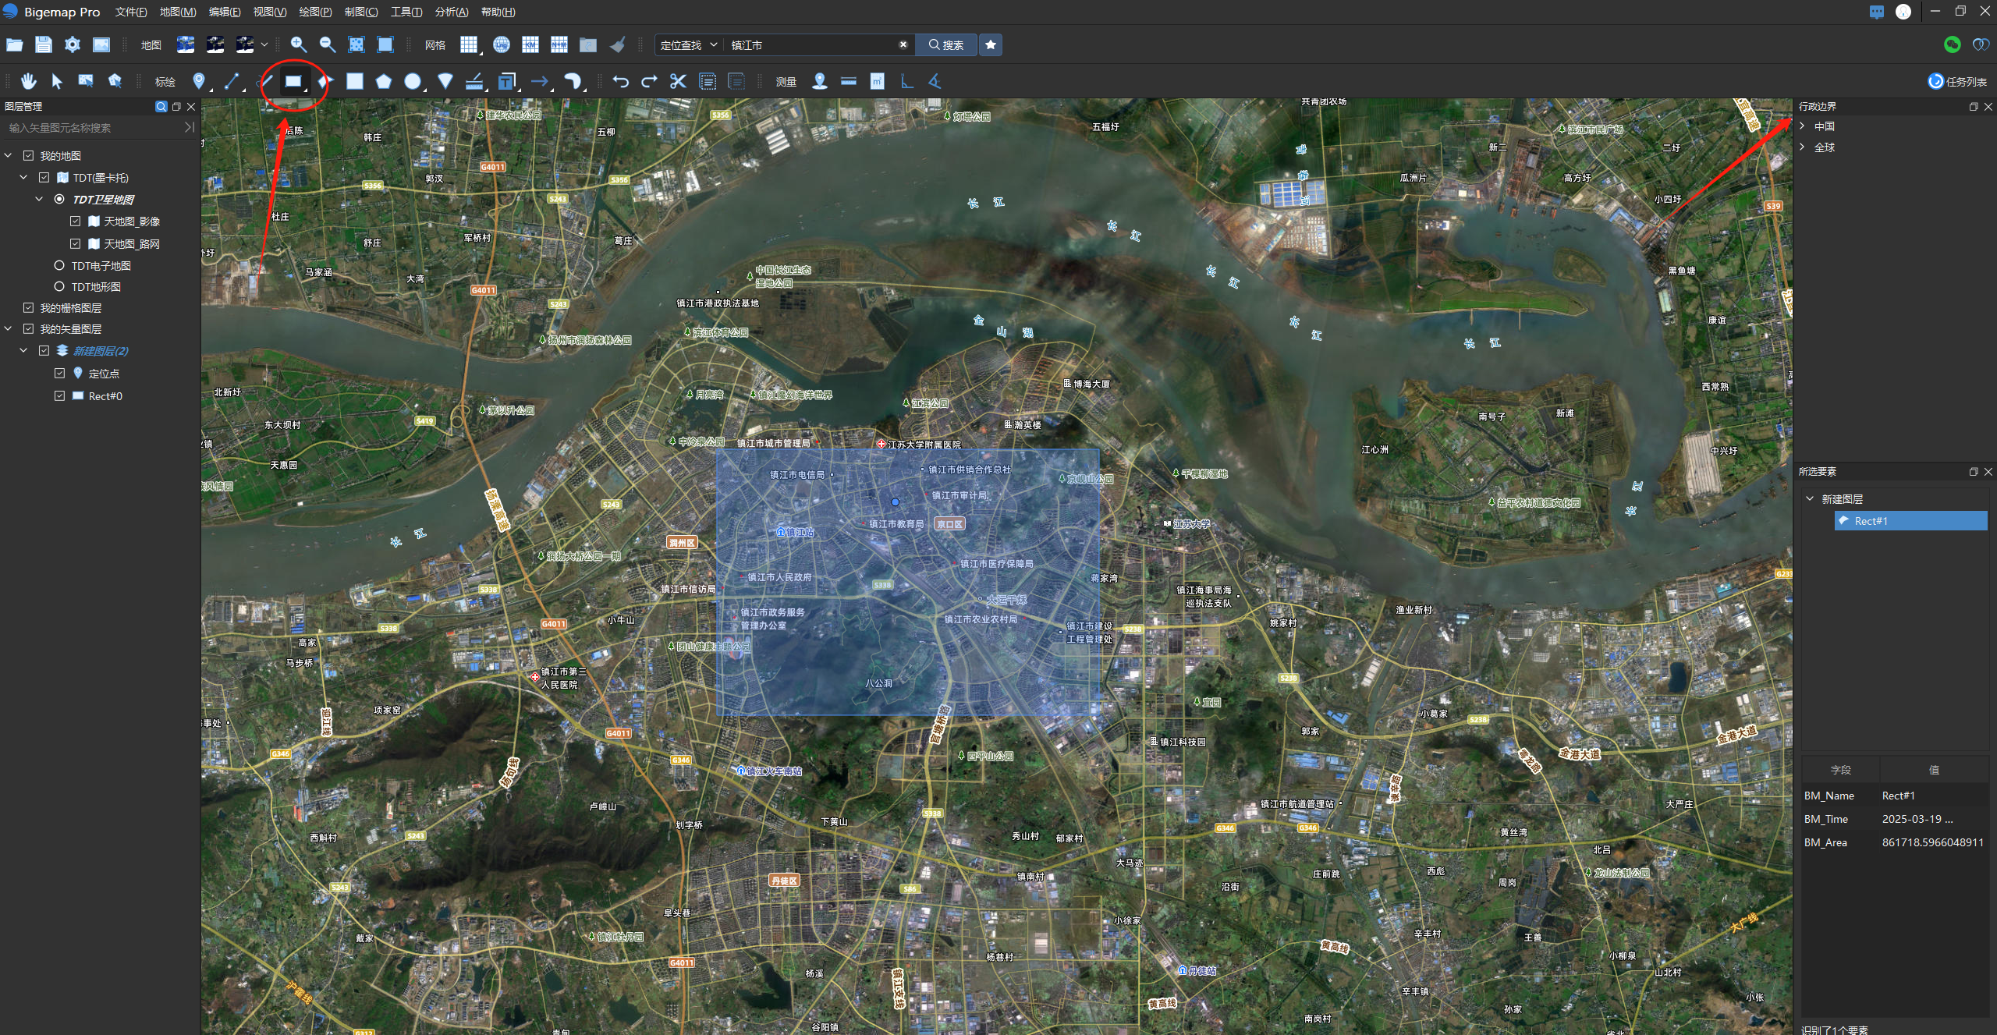The width and height of the screenshot is (1997, 1035).
Task: Uncheck the 天地图_路网 layer checkbox
Action: click(x=76, y=243)
